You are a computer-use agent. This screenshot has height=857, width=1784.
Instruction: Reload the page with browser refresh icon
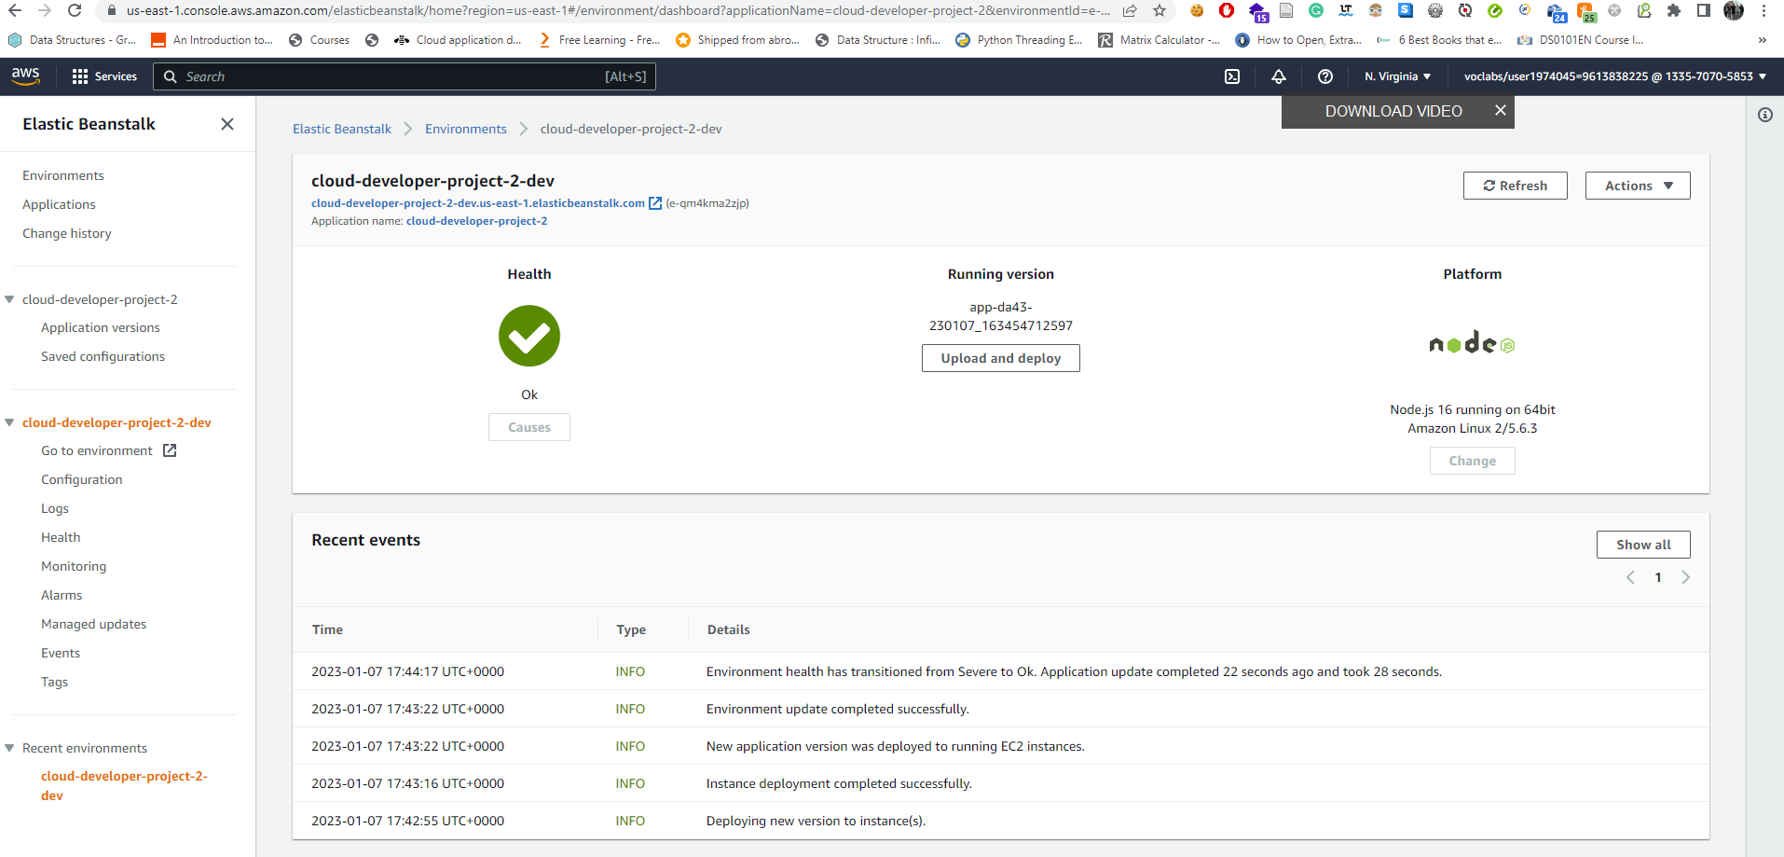point(75,11)
